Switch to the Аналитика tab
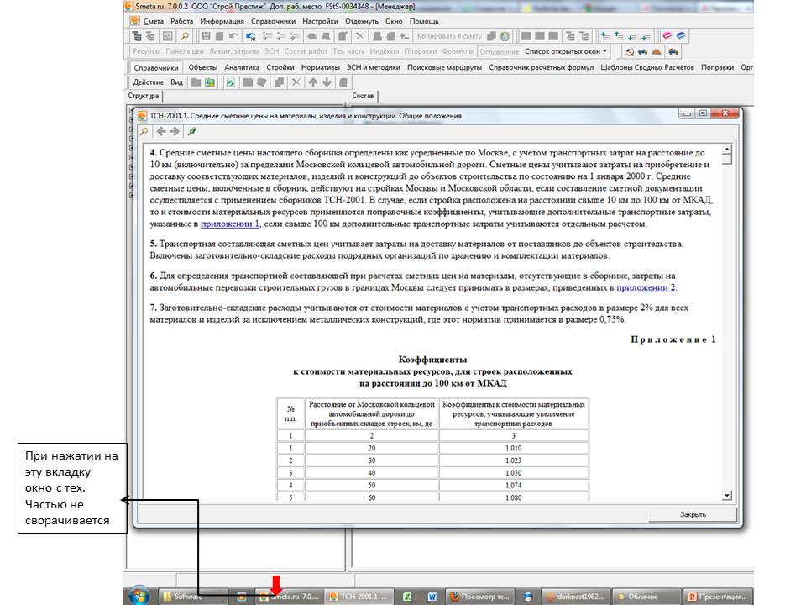Viewport: 806px width, 605px height. (x=242, y=67)
